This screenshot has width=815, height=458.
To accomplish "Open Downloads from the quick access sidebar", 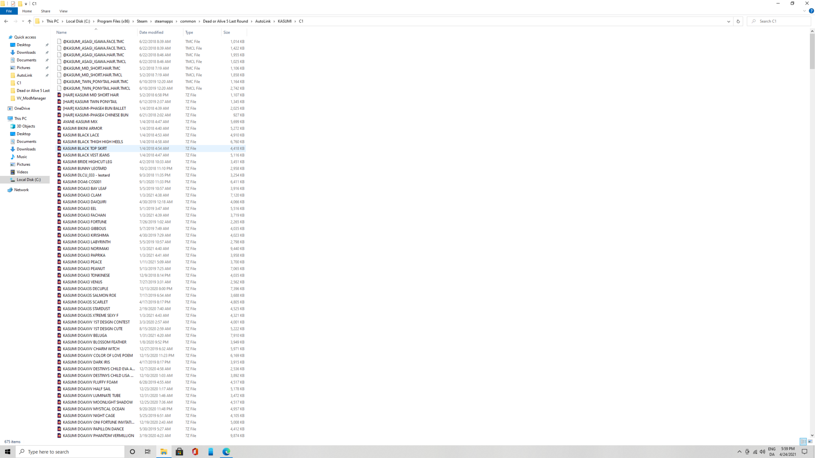I will click(x=25, y=52).
